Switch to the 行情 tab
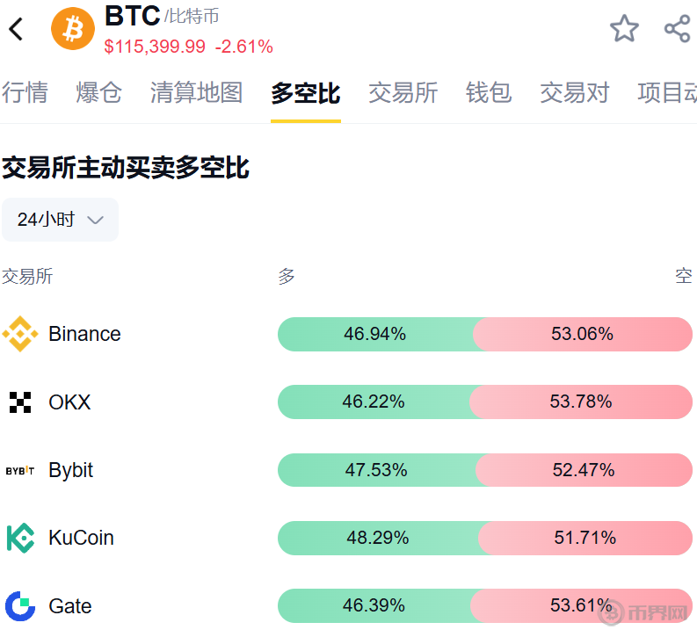The image size is (697, 637). coord(25,92)
